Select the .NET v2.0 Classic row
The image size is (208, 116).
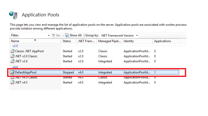coord(94,56)
